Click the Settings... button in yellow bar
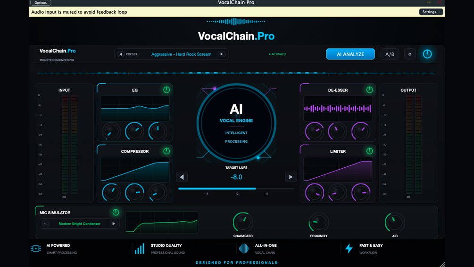Image resolution: width=474 pixels, height=267 pixels. [x=431, y=12]
